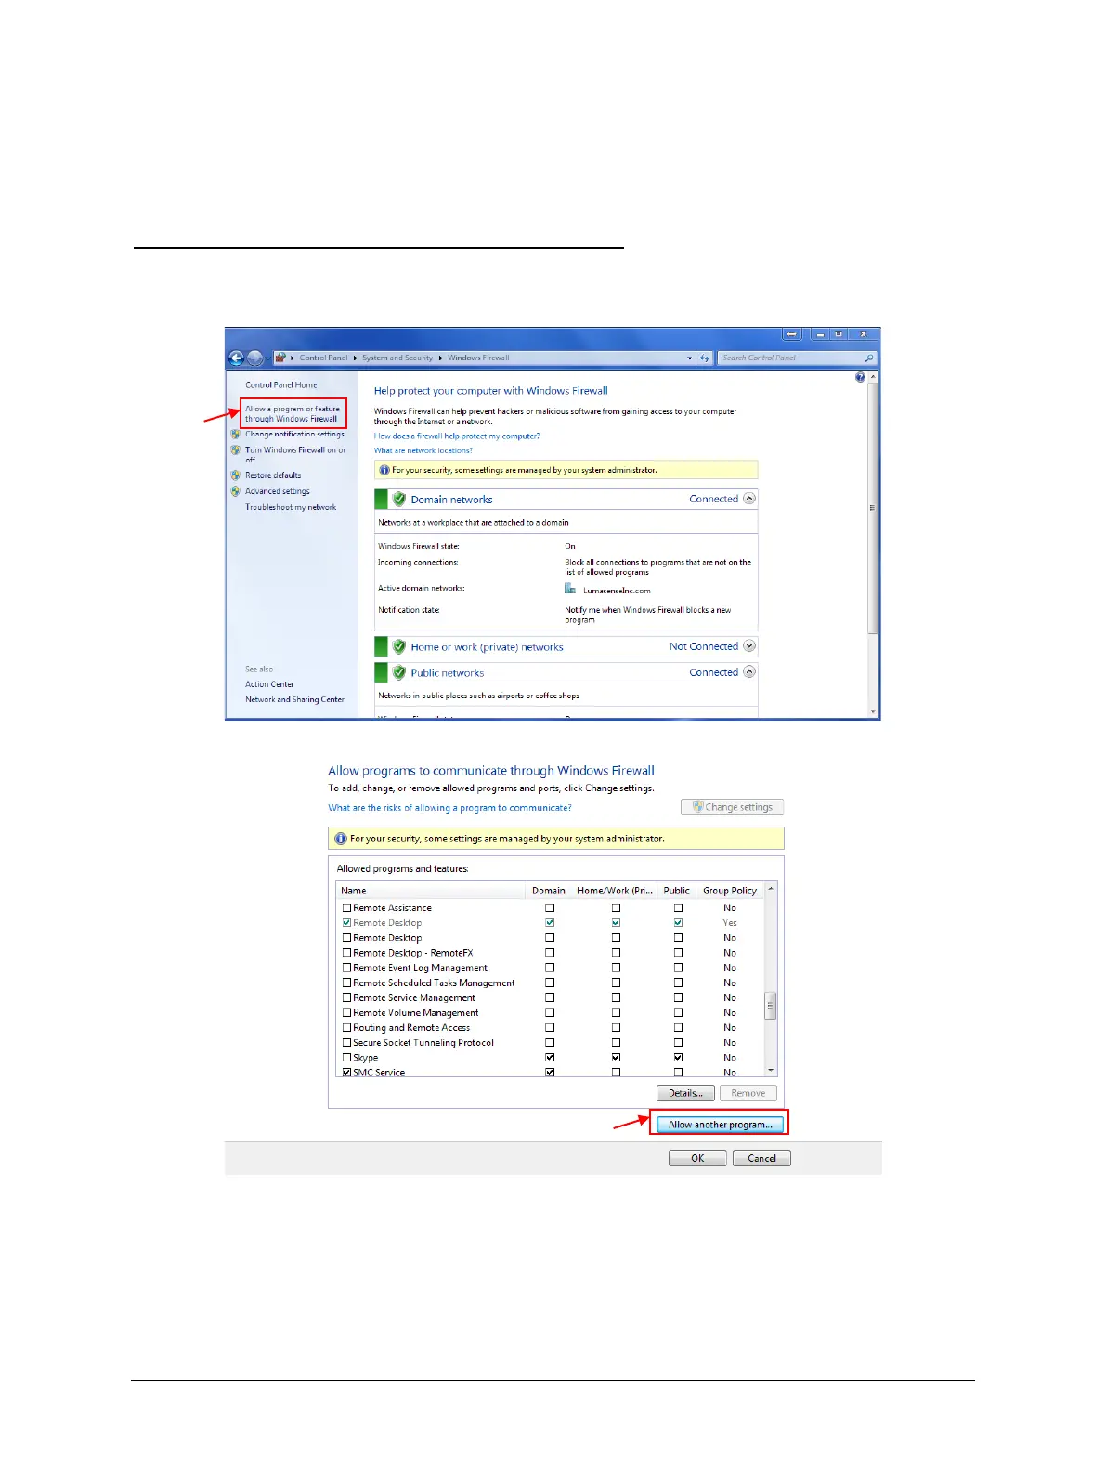The image size is (1106, 1471).
Task: Click the magnifier icon in Search Control Panel
Action: click(869, 358)
